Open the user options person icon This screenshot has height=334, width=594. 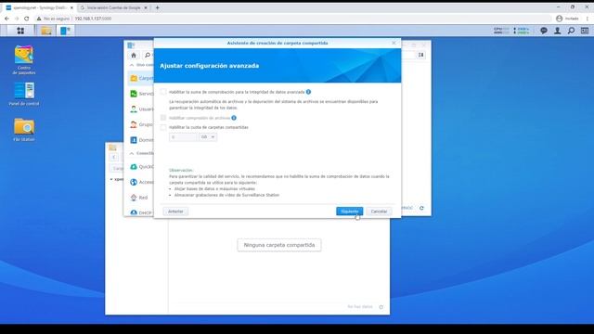click(557, 31)
